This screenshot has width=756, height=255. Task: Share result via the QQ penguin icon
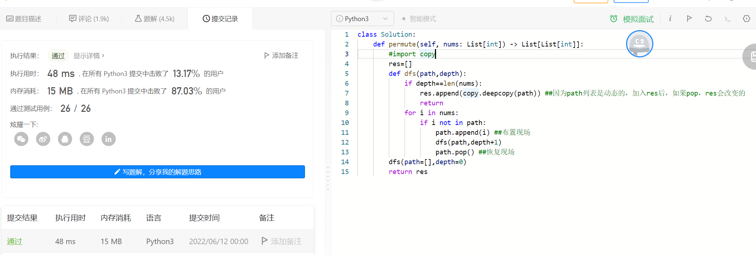65,139
